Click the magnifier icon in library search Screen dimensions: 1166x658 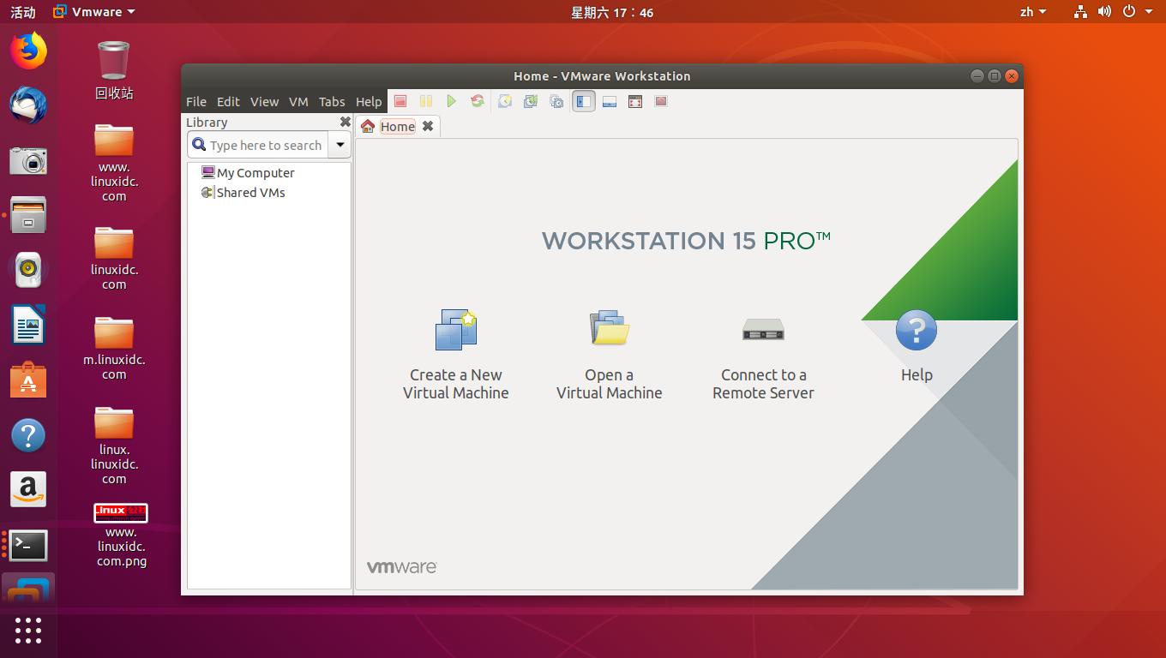coord(199,146)
